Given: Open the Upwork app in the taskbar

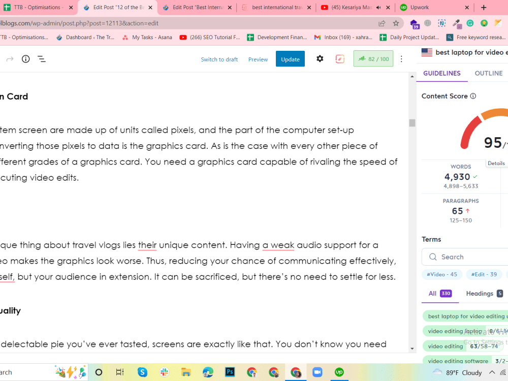Looking at the screenshot, I should pos(339,372).
